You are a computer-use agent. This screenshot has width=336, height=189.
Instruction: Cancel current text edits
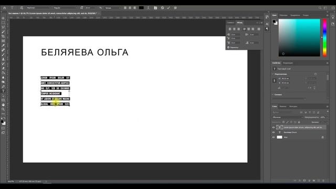[x=162, y=8]
